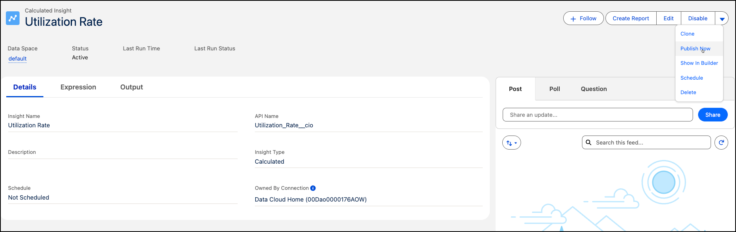
Task: Open the default data space link
Action: 18,59
